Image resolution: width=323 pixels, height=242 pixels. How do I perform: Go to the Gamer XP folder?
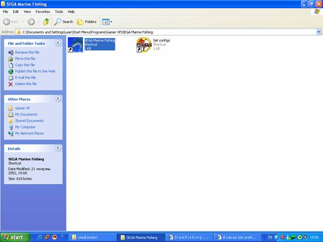22,108
